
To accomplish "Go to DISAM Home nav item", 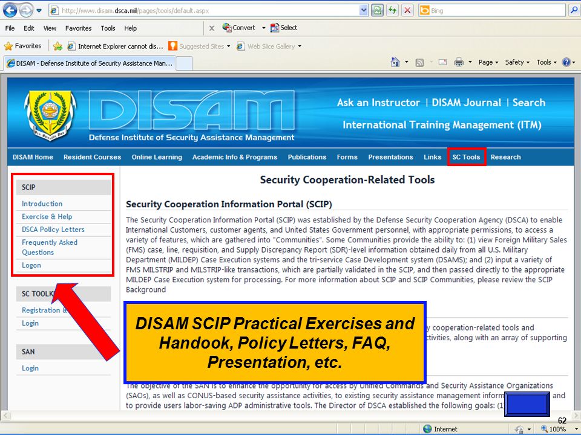I will [33, 157].
